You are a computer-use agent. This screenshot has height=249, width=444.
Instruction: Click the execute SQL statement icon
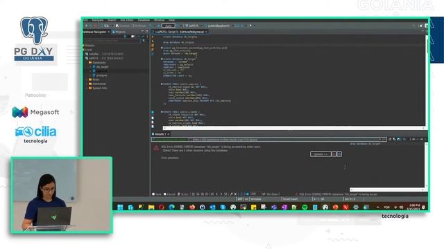coord(153,37)
